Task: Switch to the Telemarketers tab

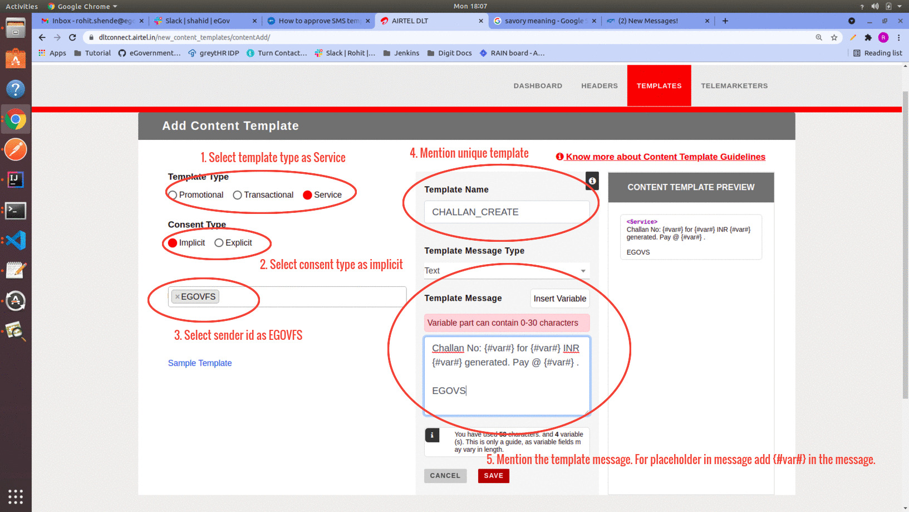Action: click(734, 86)
